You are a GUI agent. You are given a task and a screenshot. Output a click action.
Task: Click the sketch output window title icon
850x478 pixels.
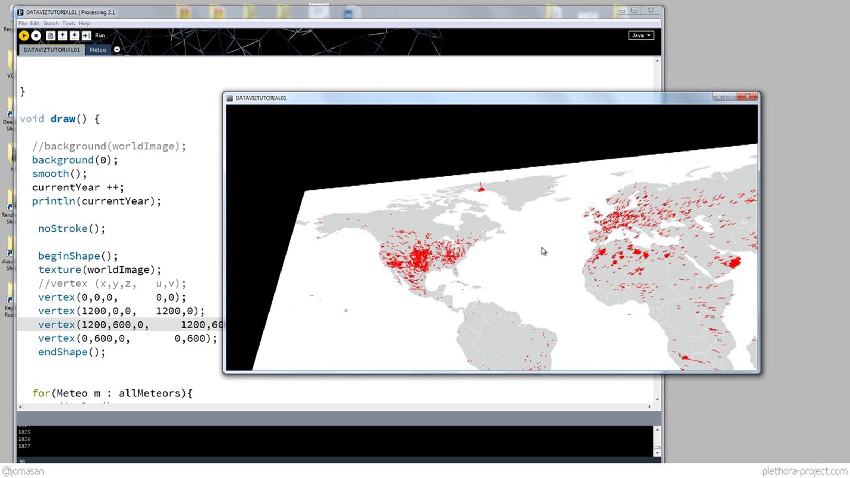click(x=230, y=98)
